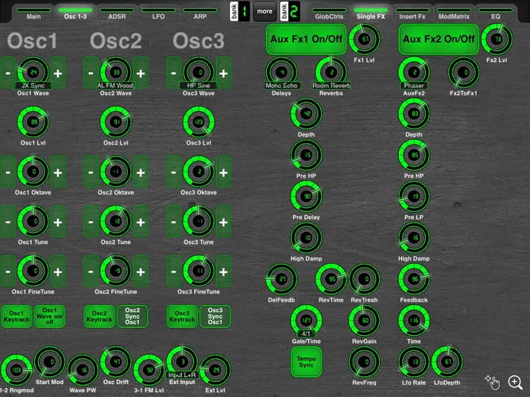Toggle Osc2 Keytrack

(99, 317)
